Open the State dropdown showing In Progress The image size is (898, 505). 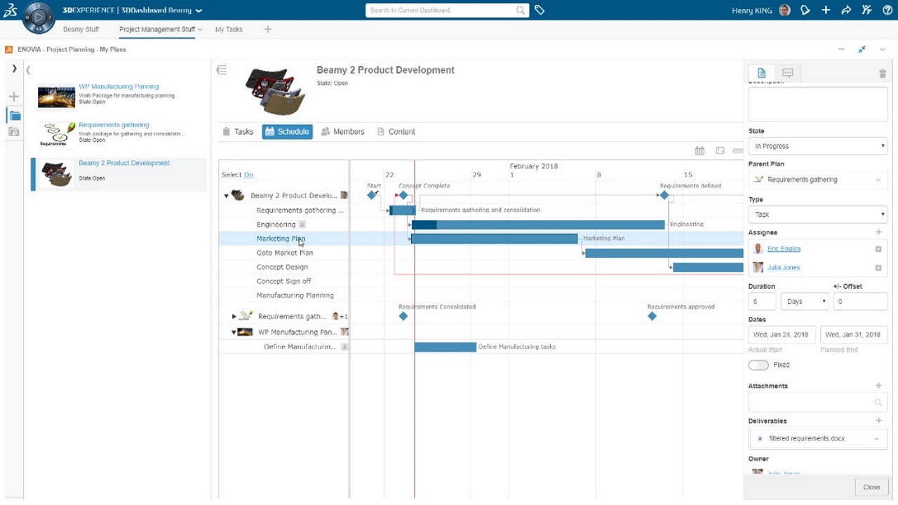(x=818, y=146)
